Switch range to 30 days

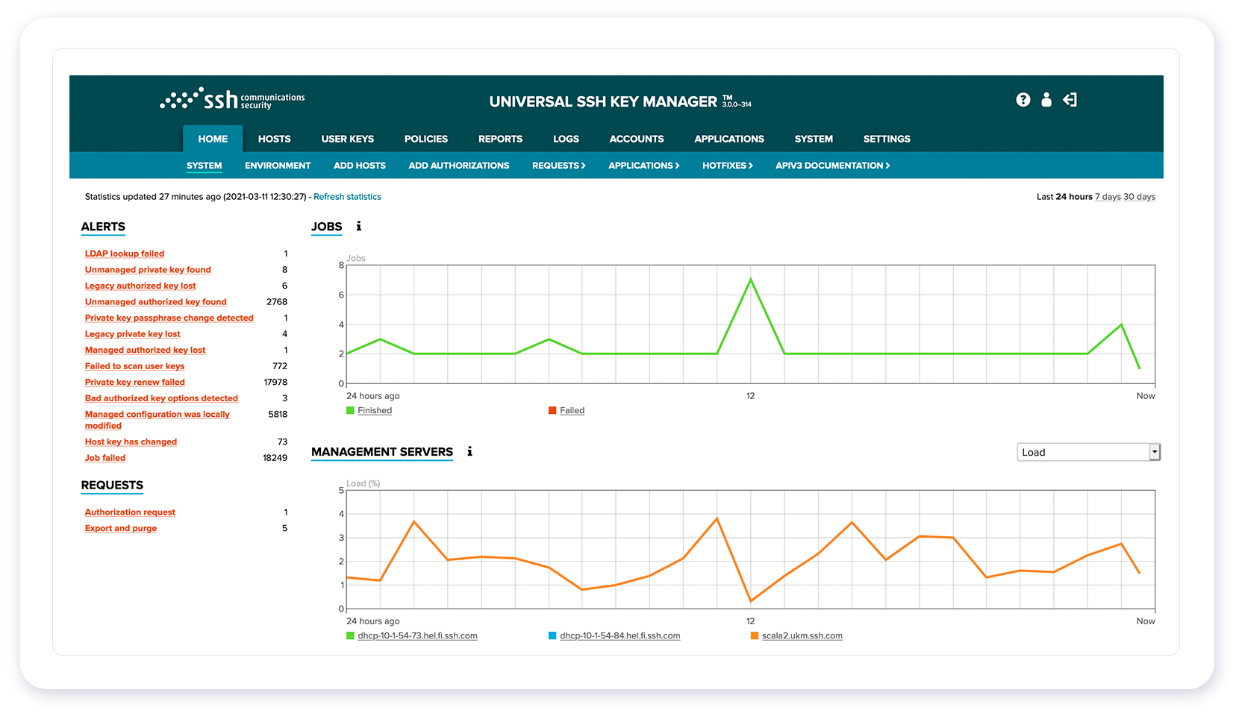pyautogui.click(x=1139, y=197)
